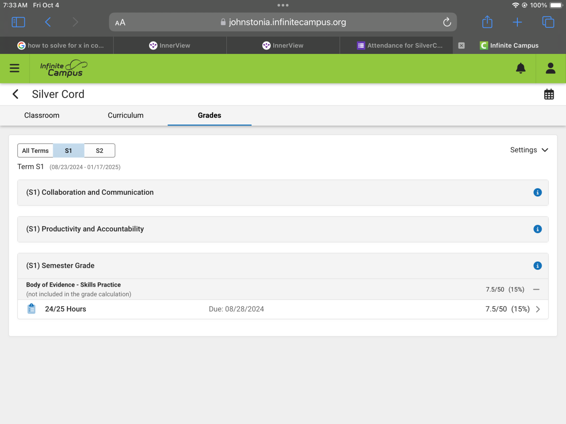Image resolution: width=566 pixels, height=424 pixels.
Task: Close the Infinite Campus tab
Action: tap(462, 45)
